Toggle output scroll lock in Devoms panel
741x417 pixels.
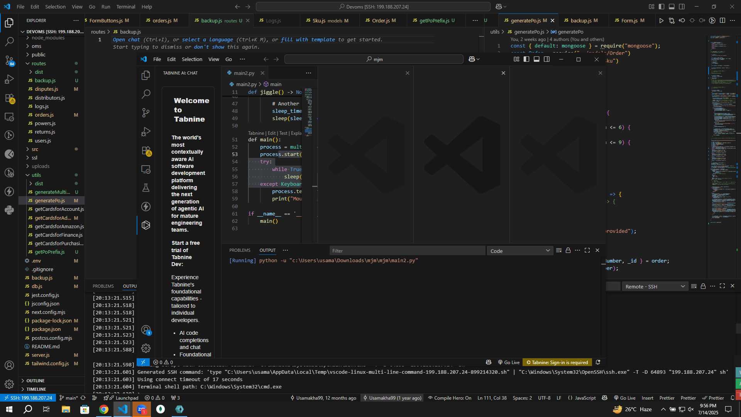703,286
